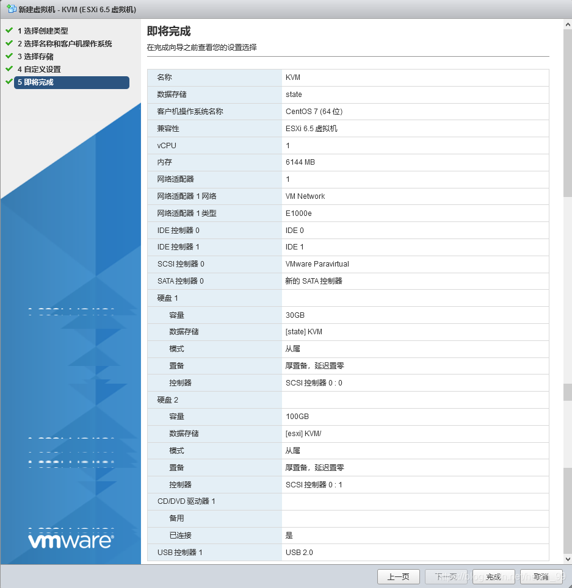Image resolution: width=572 pixels, height=588 pixels.
Task: Click the 内存 row label
Action: pyautogui.click(x=164, y=162)
